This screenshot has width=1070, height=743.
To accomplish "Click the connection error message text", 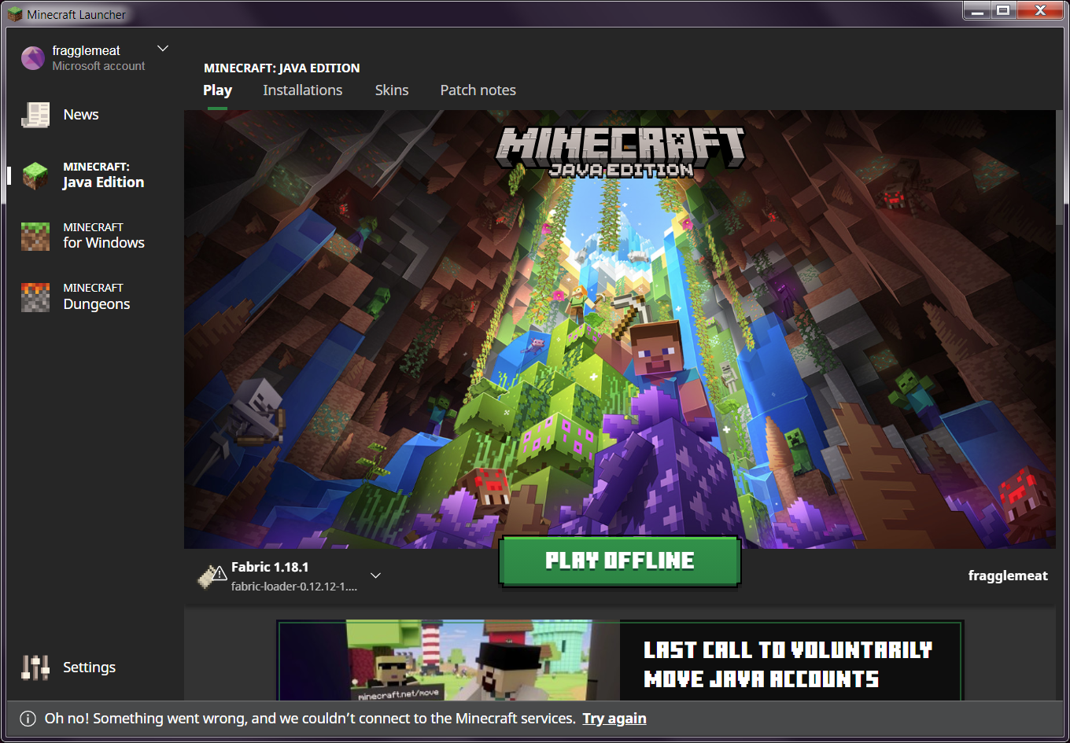I will (310, 719).
